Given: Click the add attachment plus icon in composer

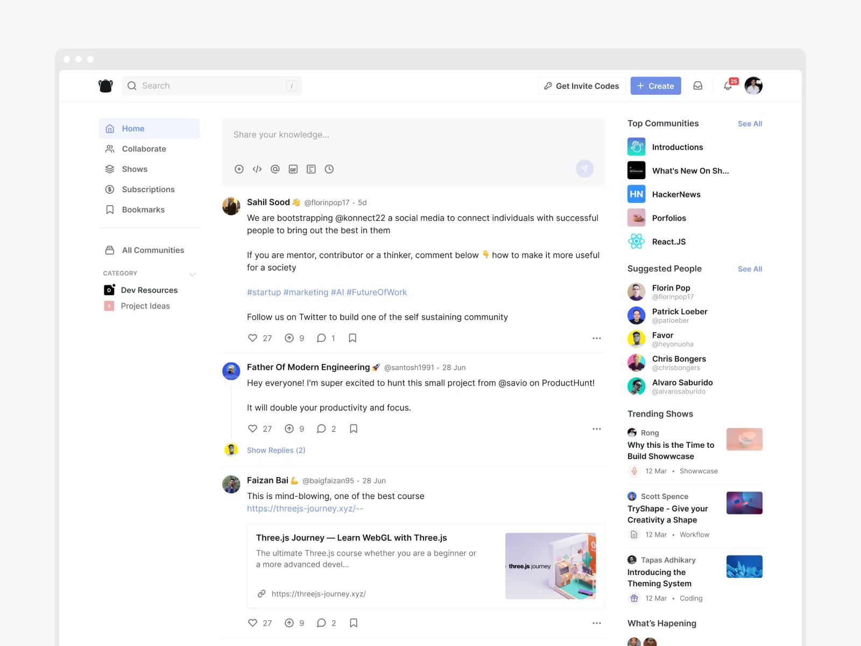Looking at the screenshot, I should coord(239,169).
